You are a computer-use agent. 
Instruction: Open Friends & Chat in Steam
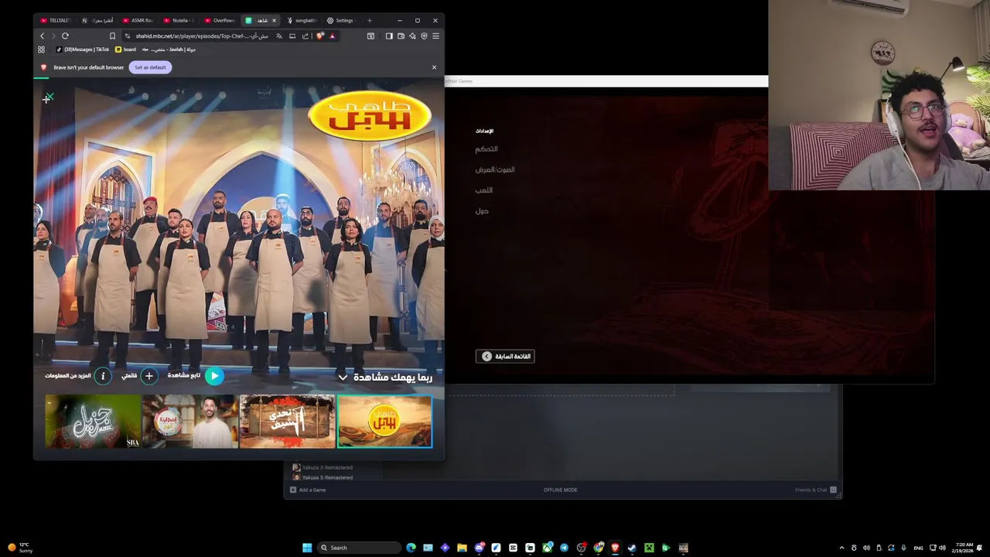point(816,490)
